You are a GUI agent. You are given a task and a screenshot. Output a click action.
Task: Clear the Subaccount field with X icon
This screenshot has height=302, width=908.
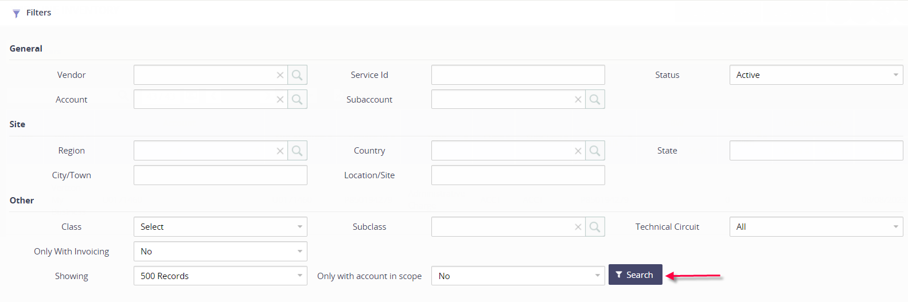[578, 100]
